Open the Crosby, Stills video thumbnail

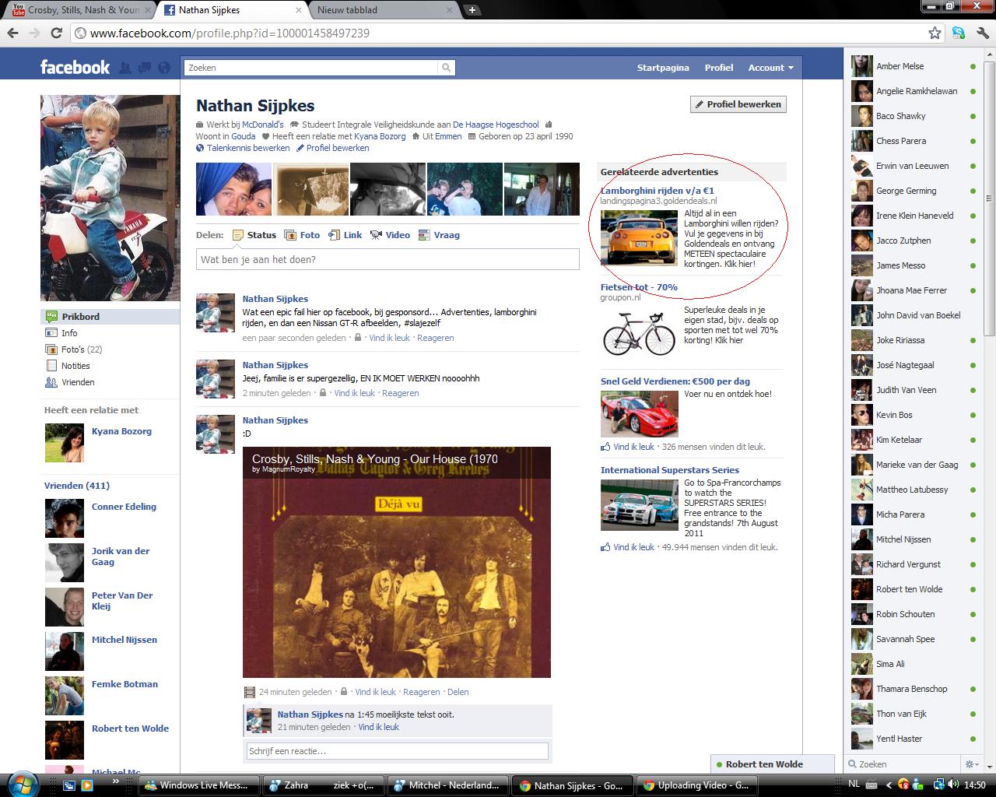[397, 562]
